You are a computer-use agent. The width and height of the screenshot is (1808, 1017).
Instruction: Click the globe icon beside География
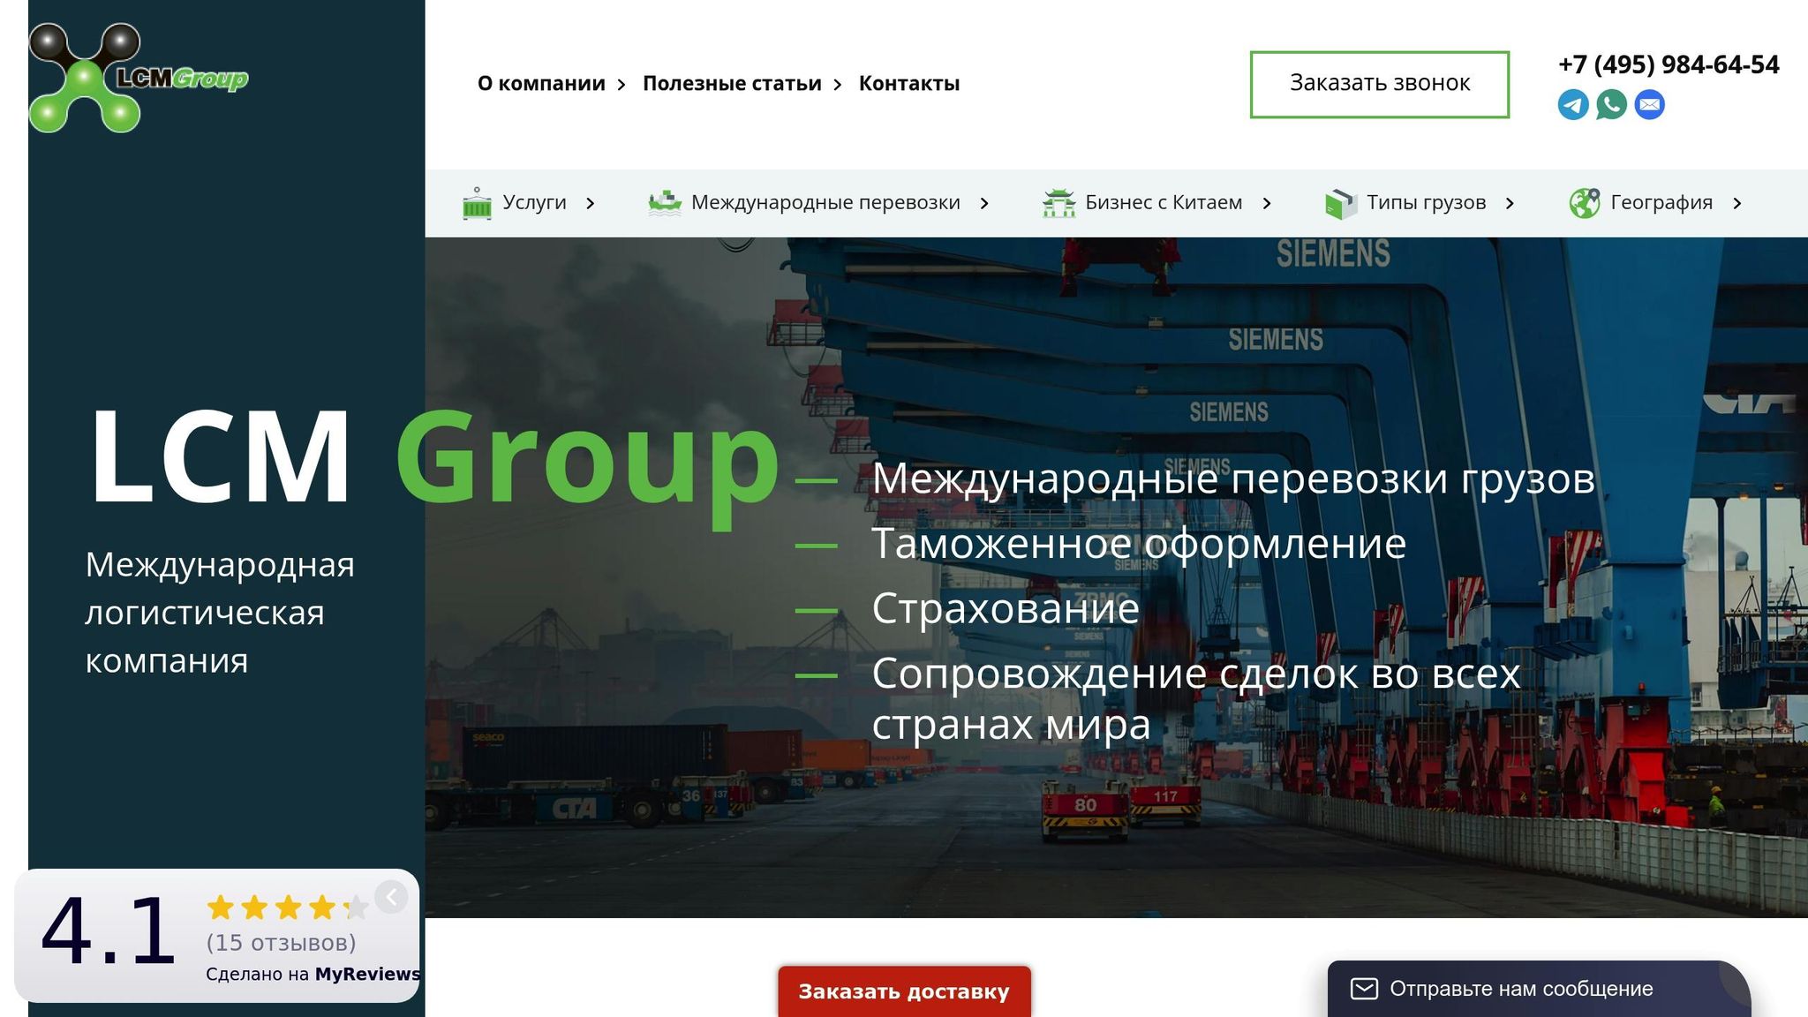(1583, 202)
